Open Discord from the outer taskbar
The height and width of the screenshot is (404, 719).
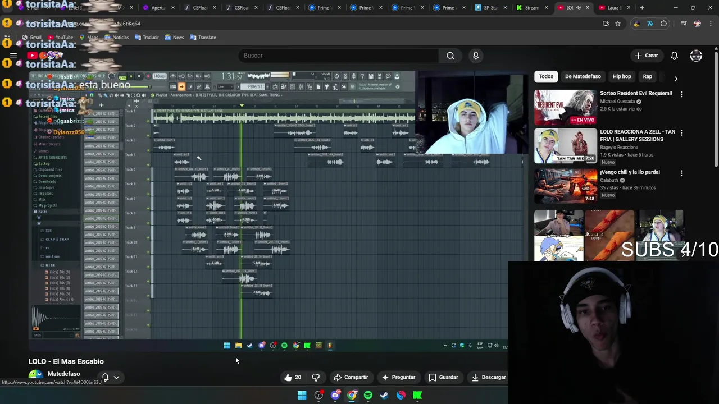[x=335, y=395]
